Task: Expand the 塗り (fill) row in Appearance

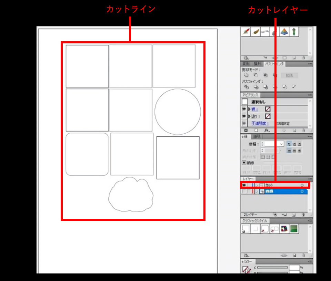Action: [249, 116]
